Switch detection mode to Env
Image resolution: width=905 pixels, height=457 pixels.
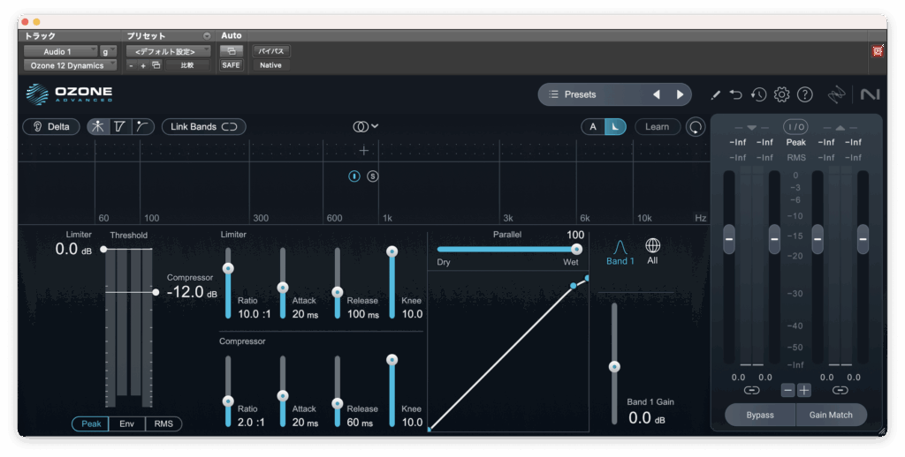coord(127,423)
